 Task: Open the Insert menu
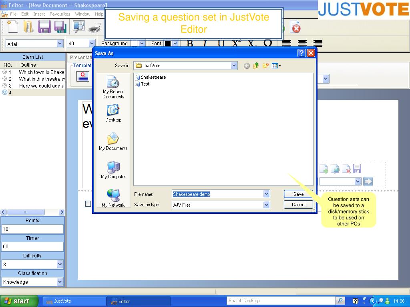pos(39,14)
